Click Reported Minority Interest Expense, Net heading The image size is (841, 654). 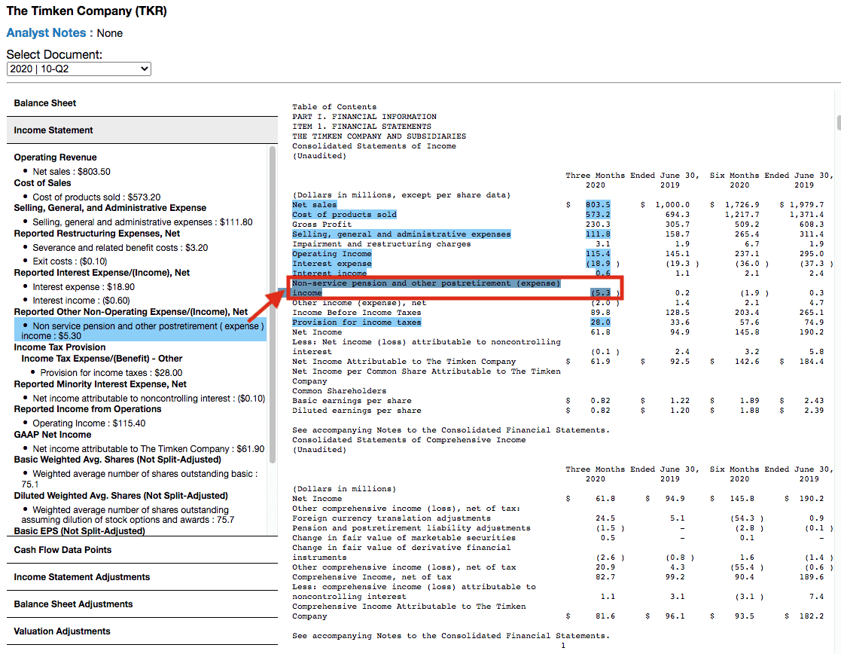[x=100, y=384]
